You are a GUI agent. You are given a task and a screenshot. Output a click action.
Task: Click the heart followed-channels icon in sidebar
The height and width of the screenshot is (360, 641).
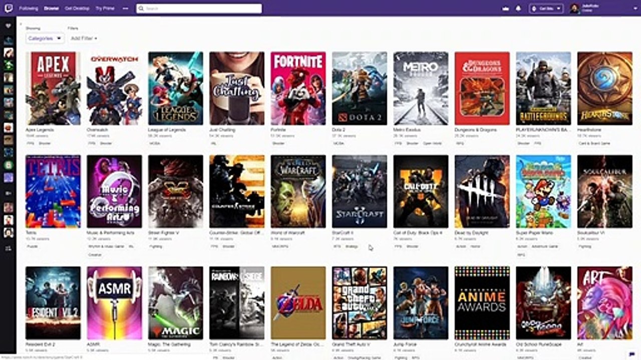[9, 26]
